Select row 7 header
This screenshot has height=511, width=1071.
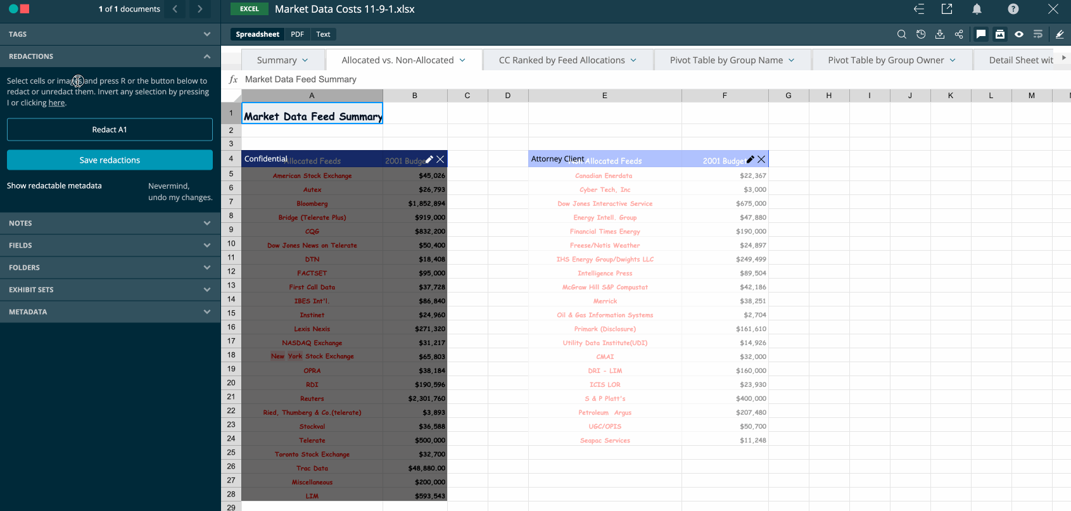click(231, 201)
